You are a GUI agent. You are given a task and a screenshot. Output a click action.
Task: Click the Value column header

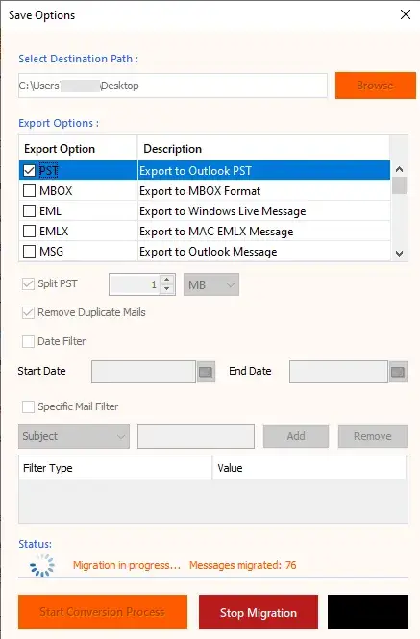tap(309, 468)
